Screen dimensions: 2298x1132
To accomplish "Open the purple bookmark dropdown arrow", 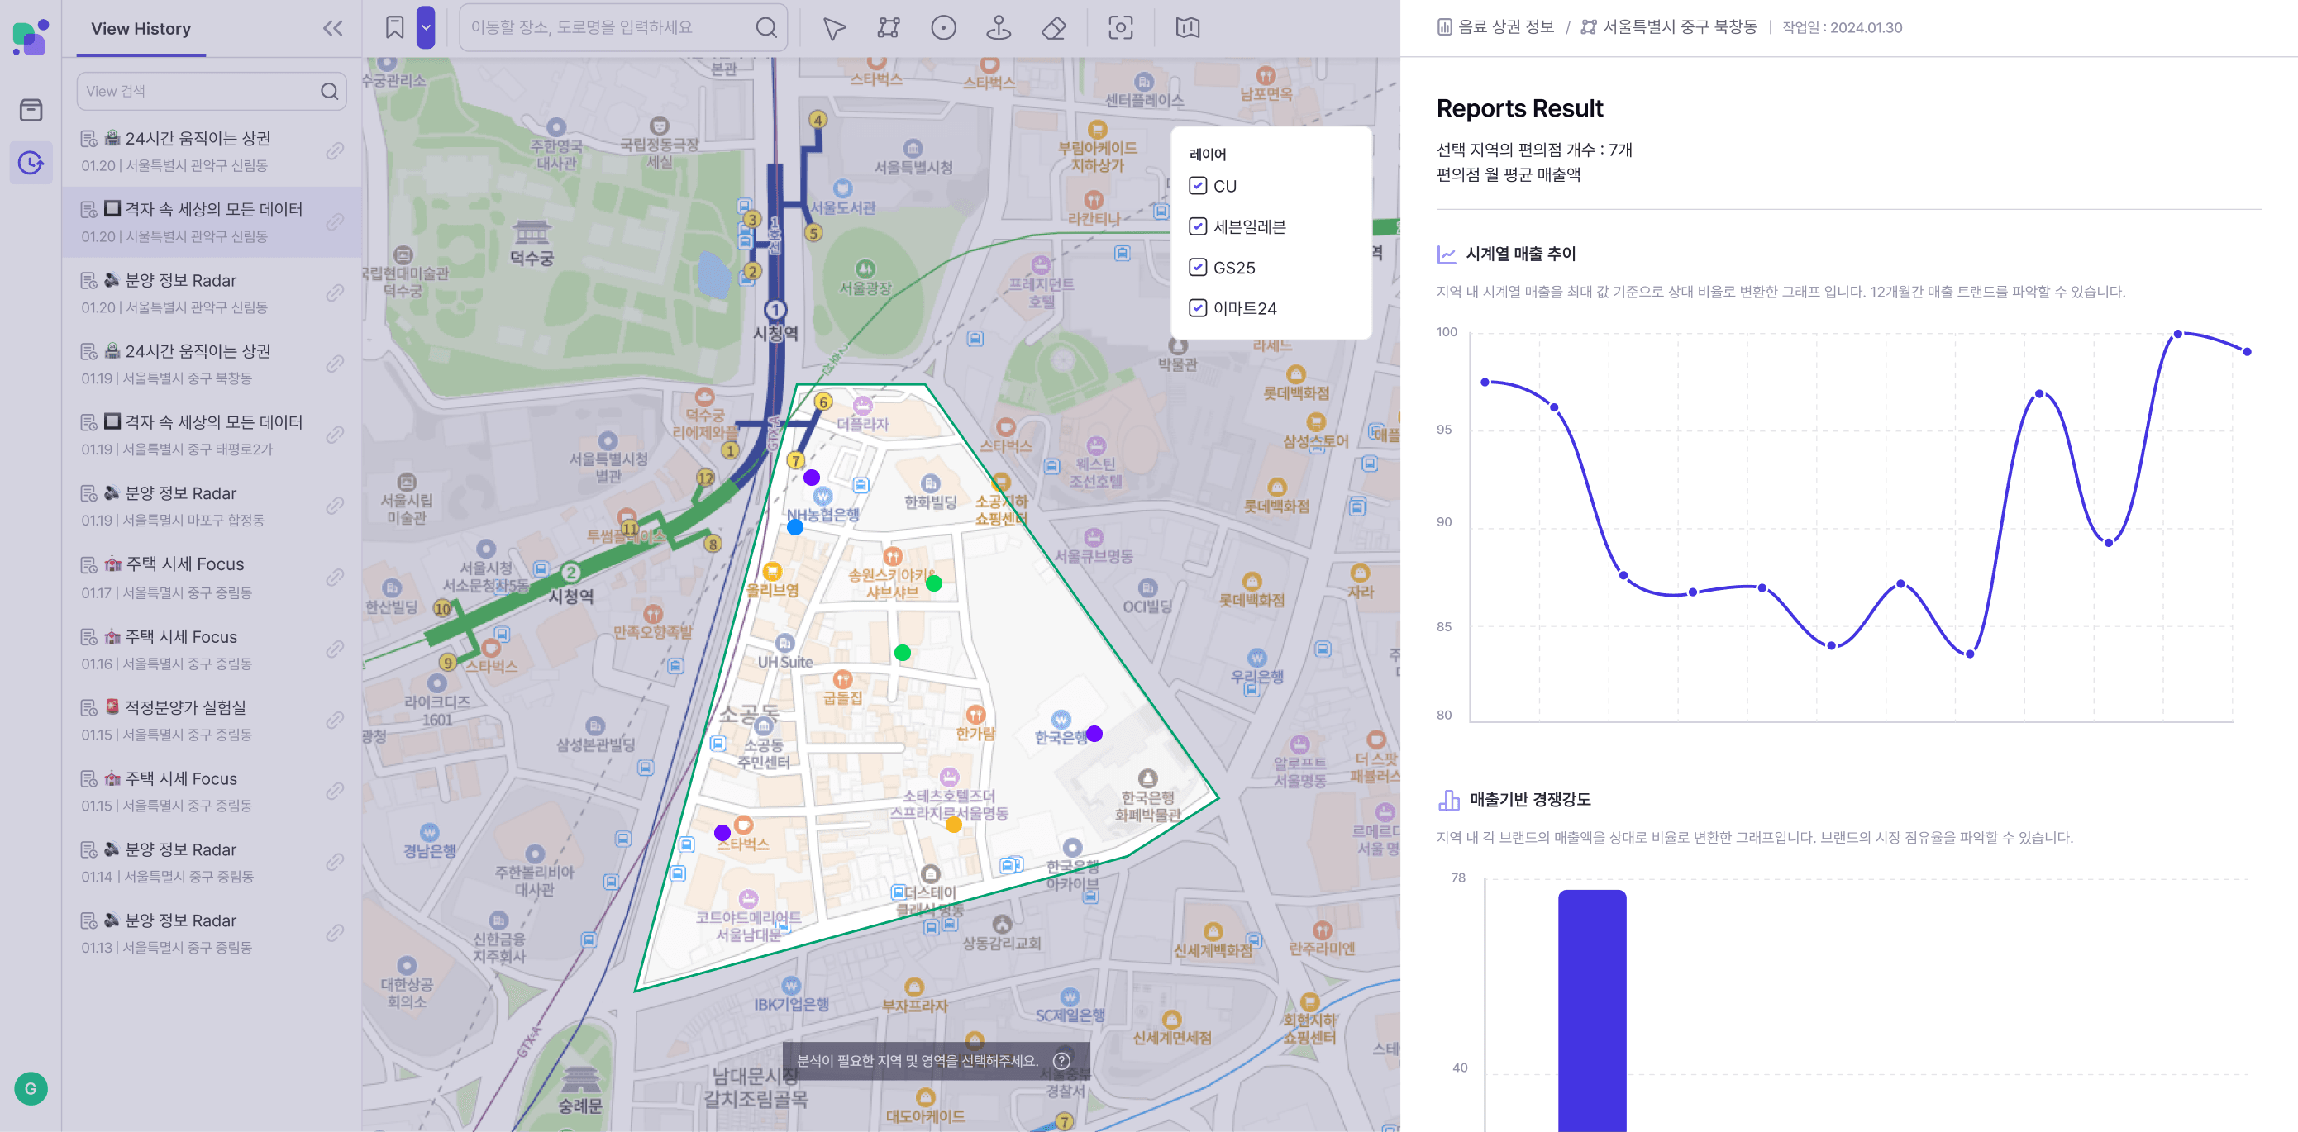I will tap(427, 27).
